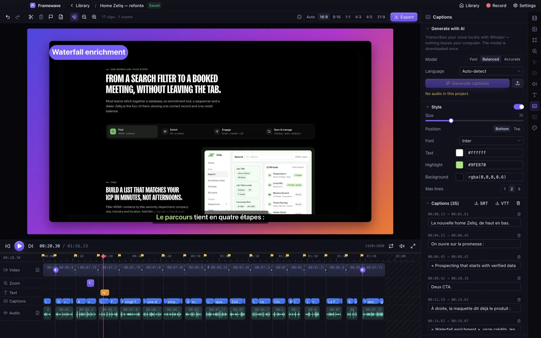Open the crop grid panel

535,40
